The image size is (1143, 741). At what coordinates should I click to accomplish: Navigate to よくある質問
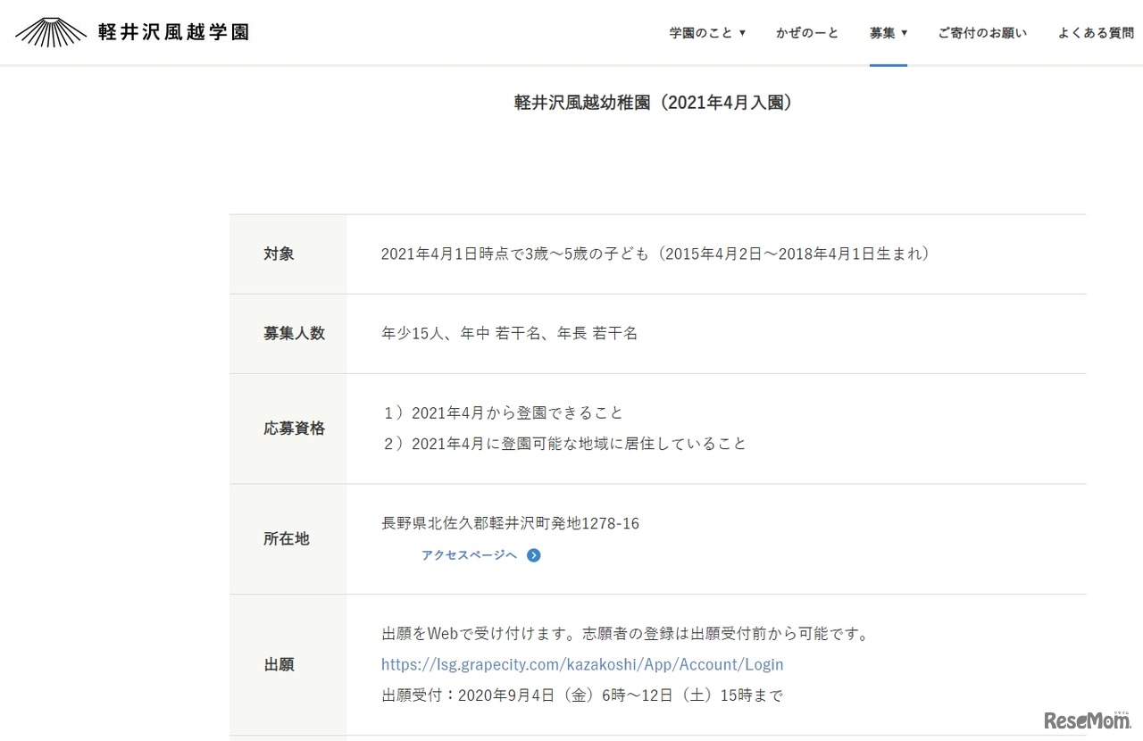[1095, 33]
